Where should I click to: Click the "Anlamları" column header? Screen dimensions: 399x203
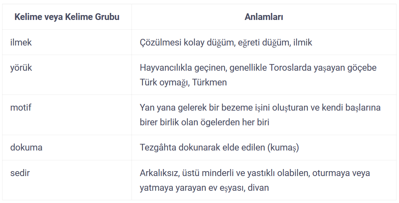(264, 17)
